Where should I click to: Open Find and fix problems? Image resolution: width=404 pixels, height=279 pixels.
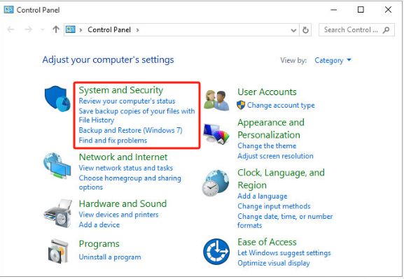tap(113, 141)
